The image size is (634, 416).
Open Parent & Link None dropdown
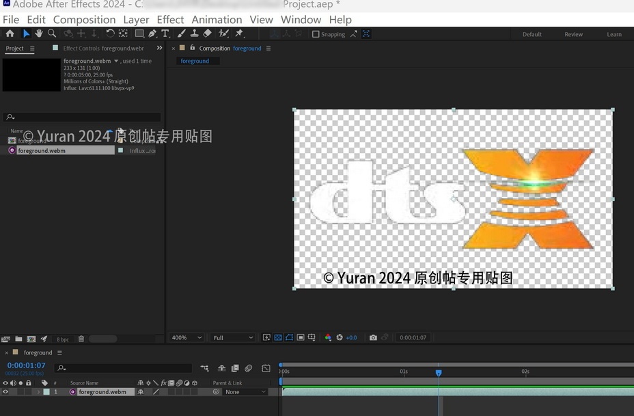(245, 391)
